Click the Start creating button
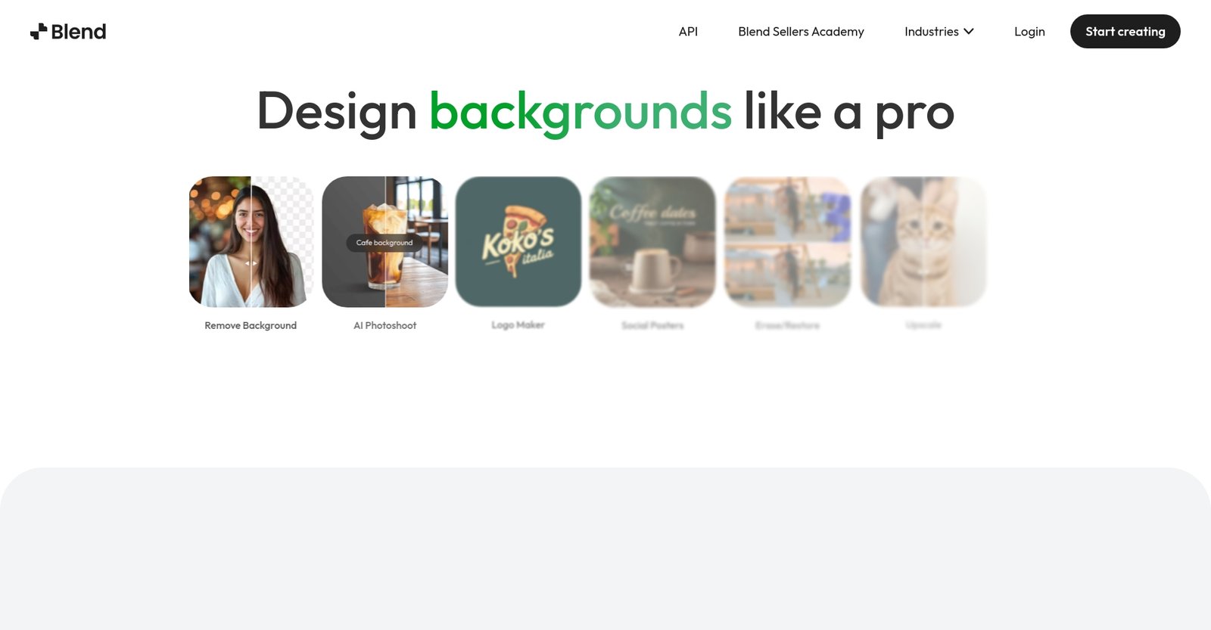1211x630 pixels. coord(1125,32)
